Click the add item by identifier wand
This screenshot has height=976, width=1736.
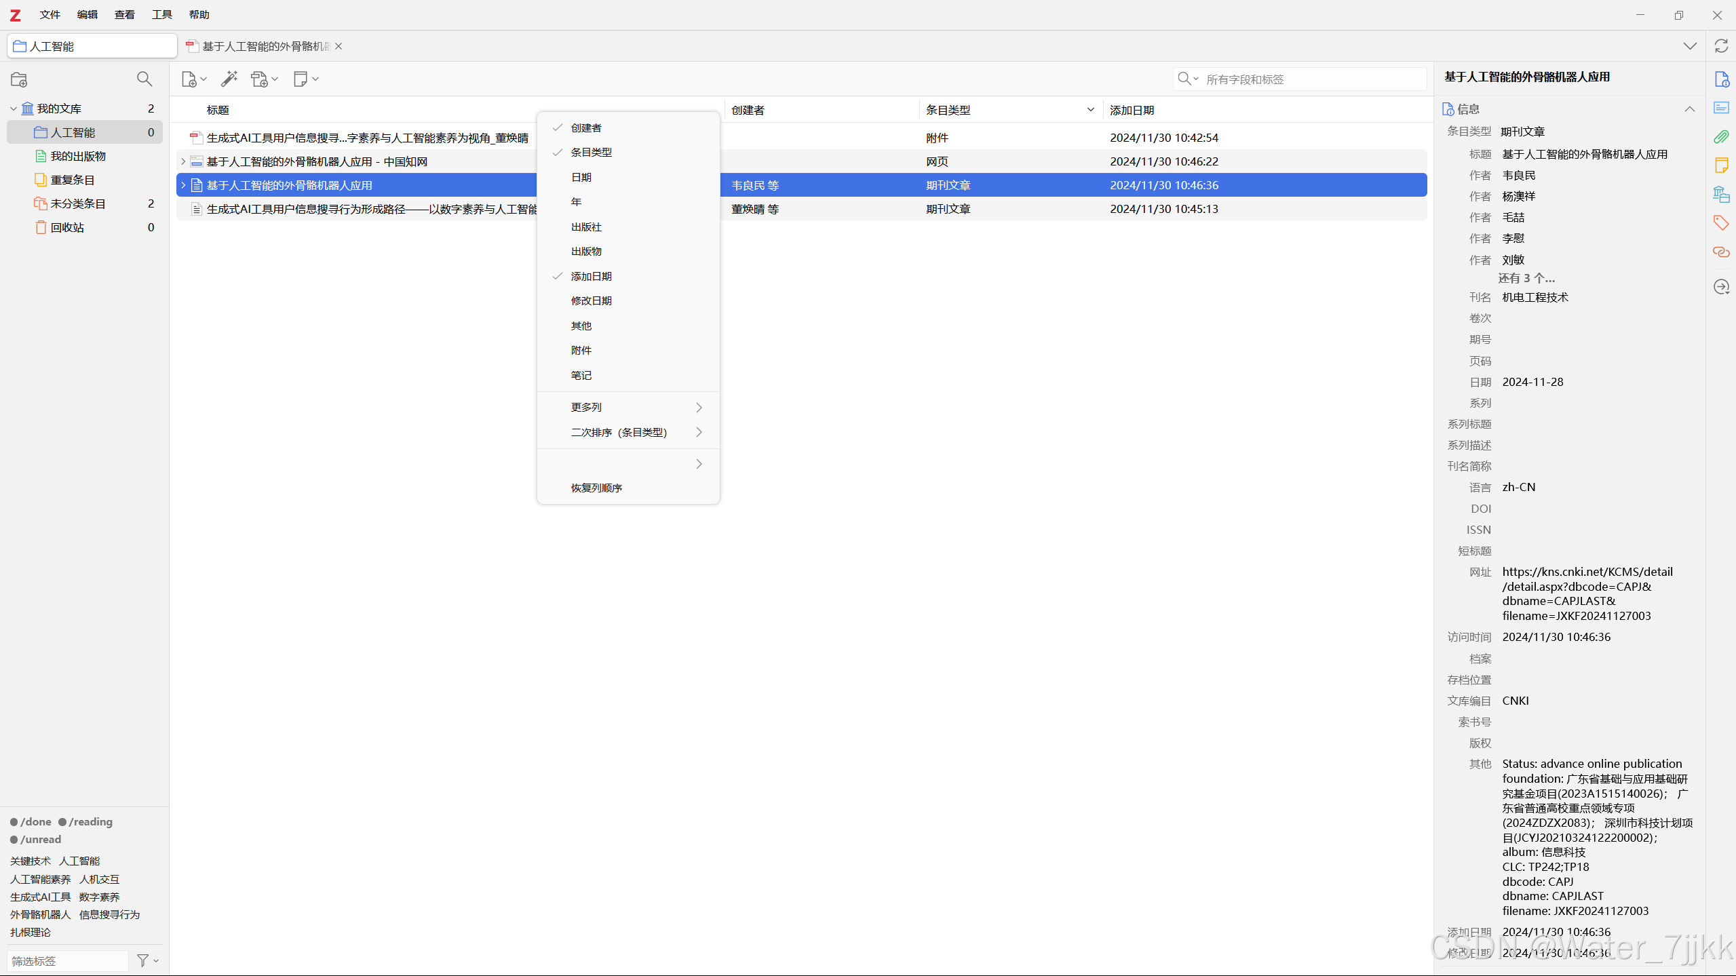coord(229,79)
